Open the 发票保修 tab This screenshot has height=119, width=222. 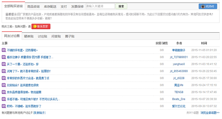coord(77,7)
